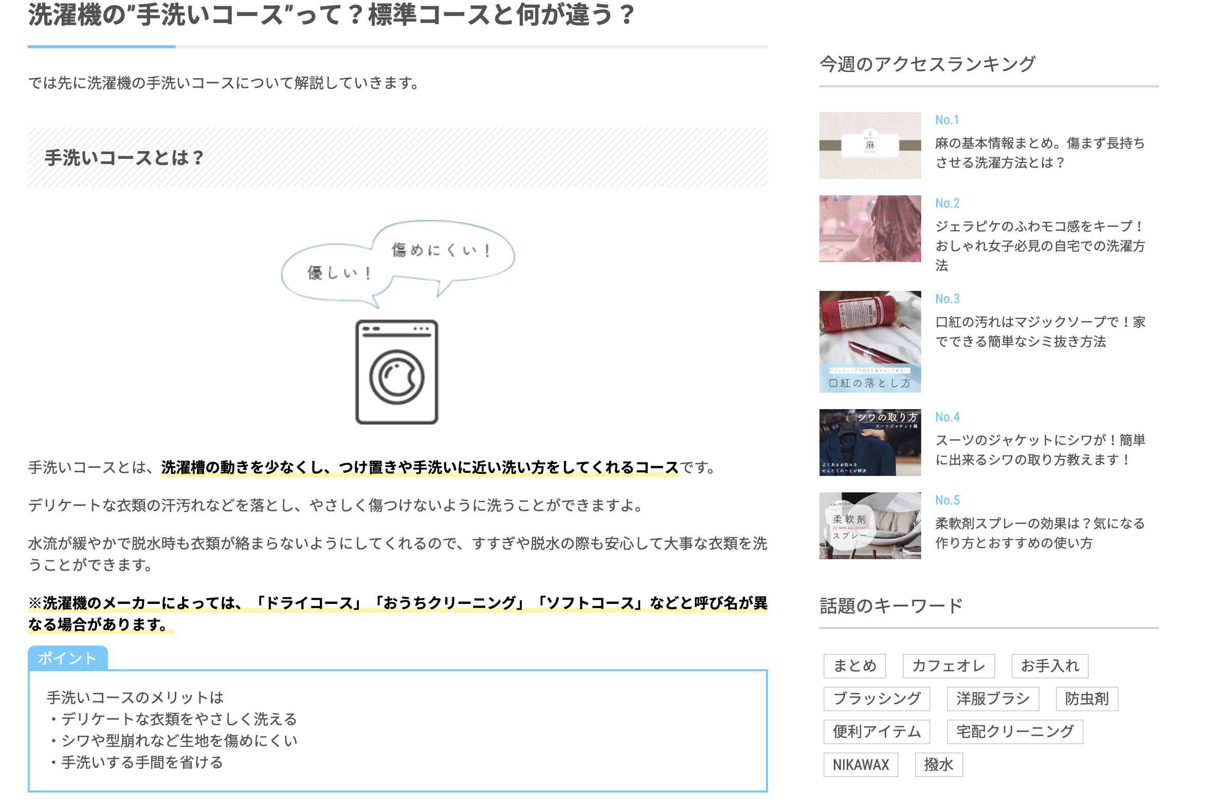The height and width of the screenshot is (810, 1206).
Task: Open the ジェラピケのふわモコ感 article link
Action: coord(1039,245)
